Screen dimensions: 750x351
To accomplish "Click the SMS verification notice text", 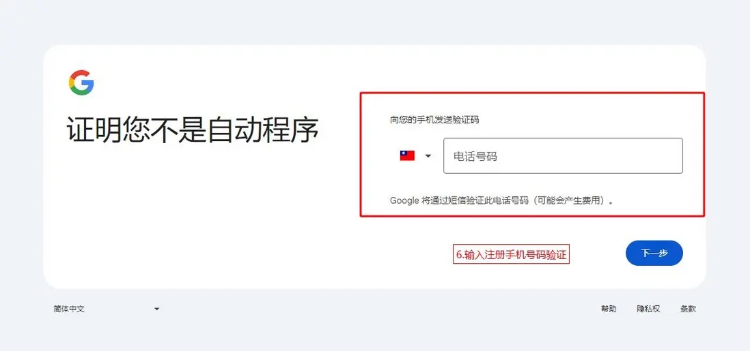I will [x=502, y=200].
